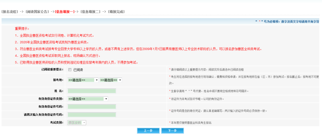The width and height of the screenshot is (322, 135).
Task: Check the 已阅读 checkbox
Action: pyautogui.click(x=70, y=70)
